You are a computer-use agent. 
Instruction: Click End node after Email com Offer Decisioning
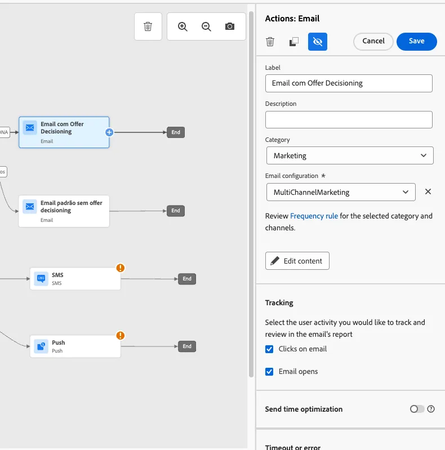(x=176, y=132)
